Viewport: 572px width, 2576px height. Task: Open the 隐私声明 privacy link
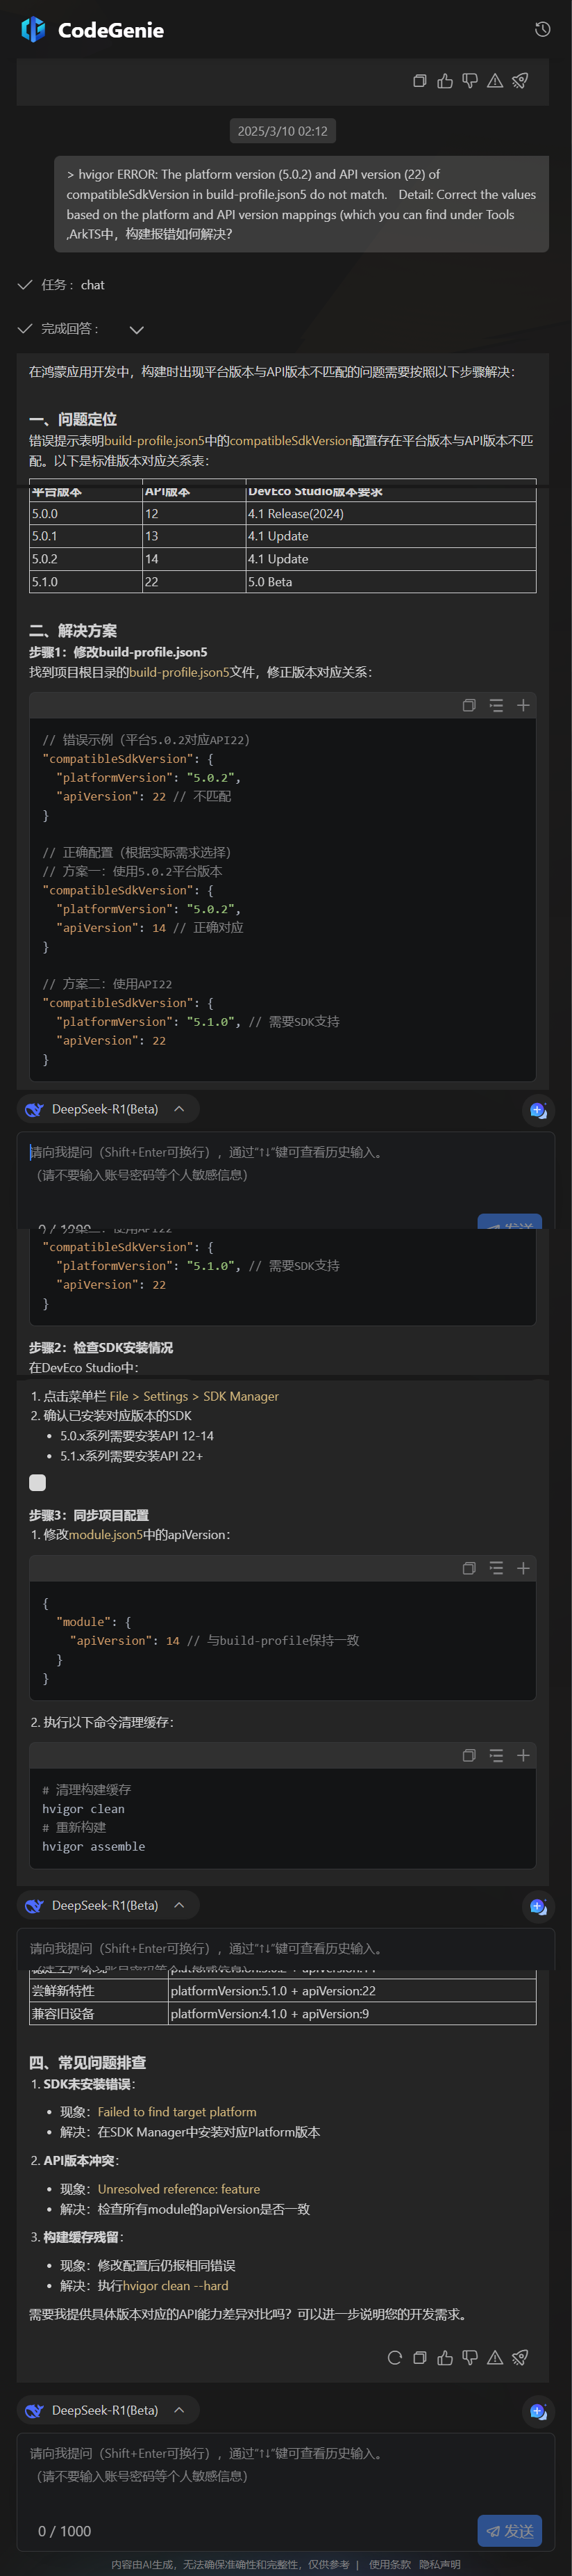(x=439, y=2564)
